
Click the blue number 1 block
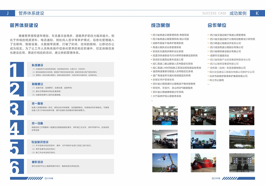(x=17, y=69)
